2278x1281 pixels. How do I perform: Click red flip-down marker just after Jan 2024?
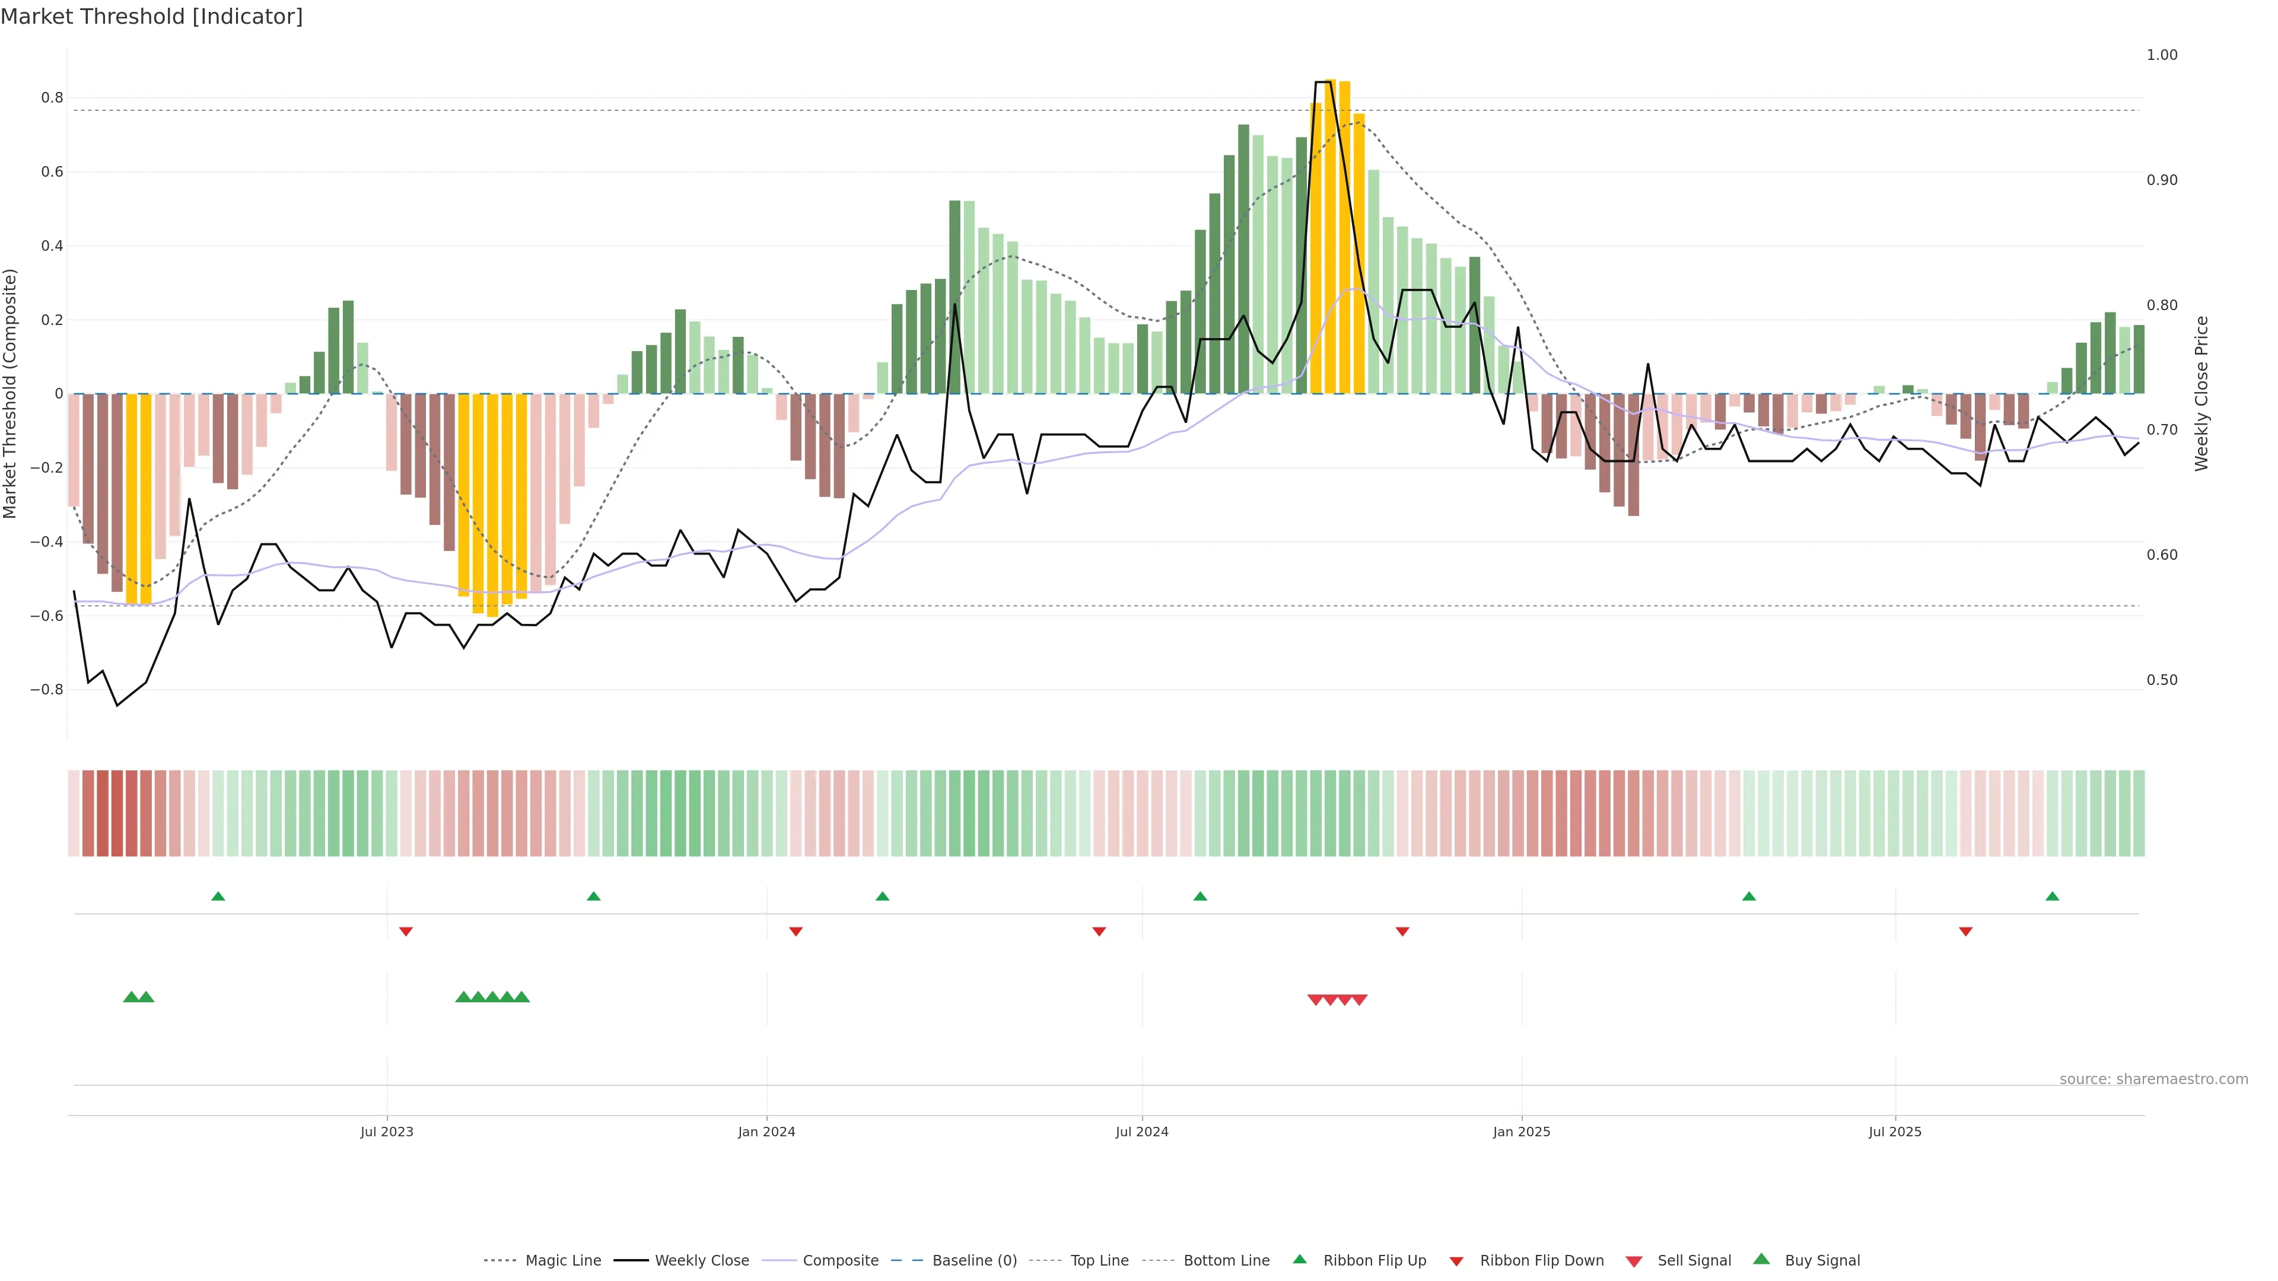(795, 932)
